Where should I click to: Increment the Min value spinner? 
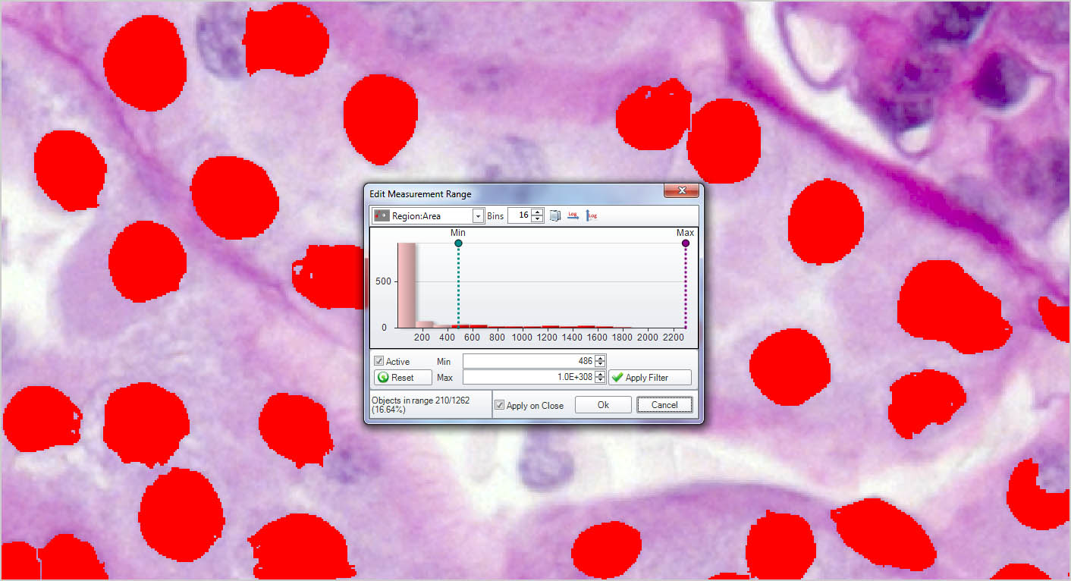(600, 359)
